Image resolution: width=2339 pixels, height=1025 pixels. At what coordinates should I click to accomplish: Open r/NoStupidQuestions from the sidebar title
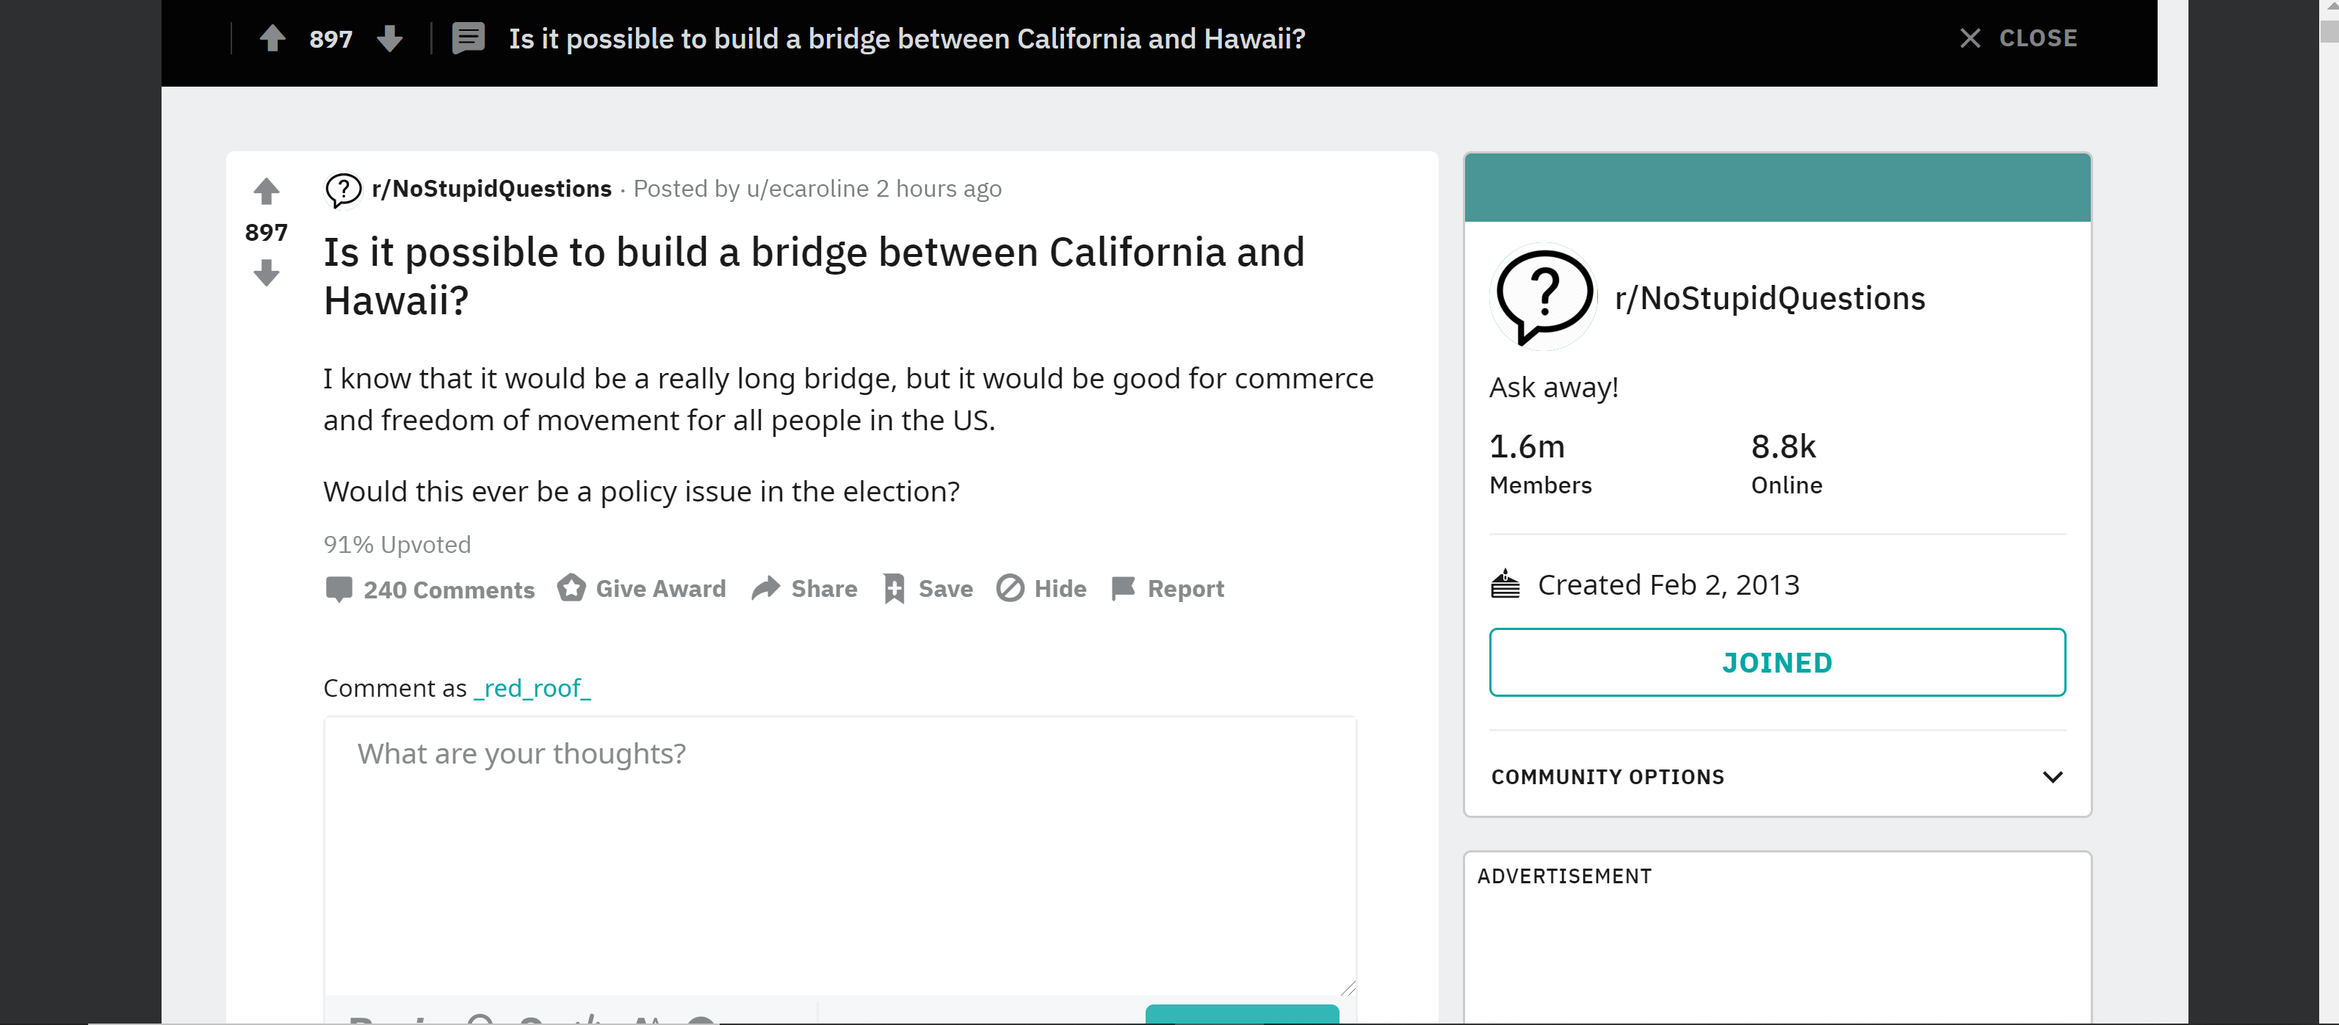(x=1770, y=299)
